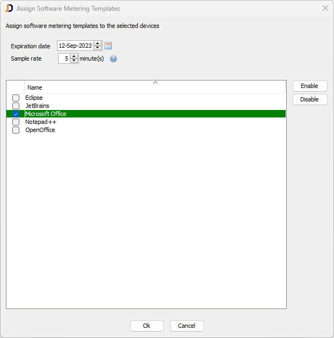Image resolution: width=334 pixels, height=338 pixels.
Task: Select the OpenOffice row text
Action: pos(40,130)
